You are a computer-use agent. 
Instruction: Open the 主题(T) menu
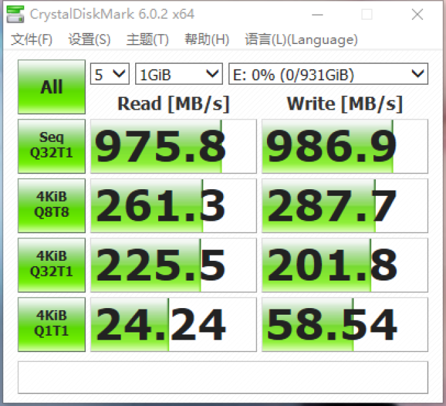(x=148, y=39)
